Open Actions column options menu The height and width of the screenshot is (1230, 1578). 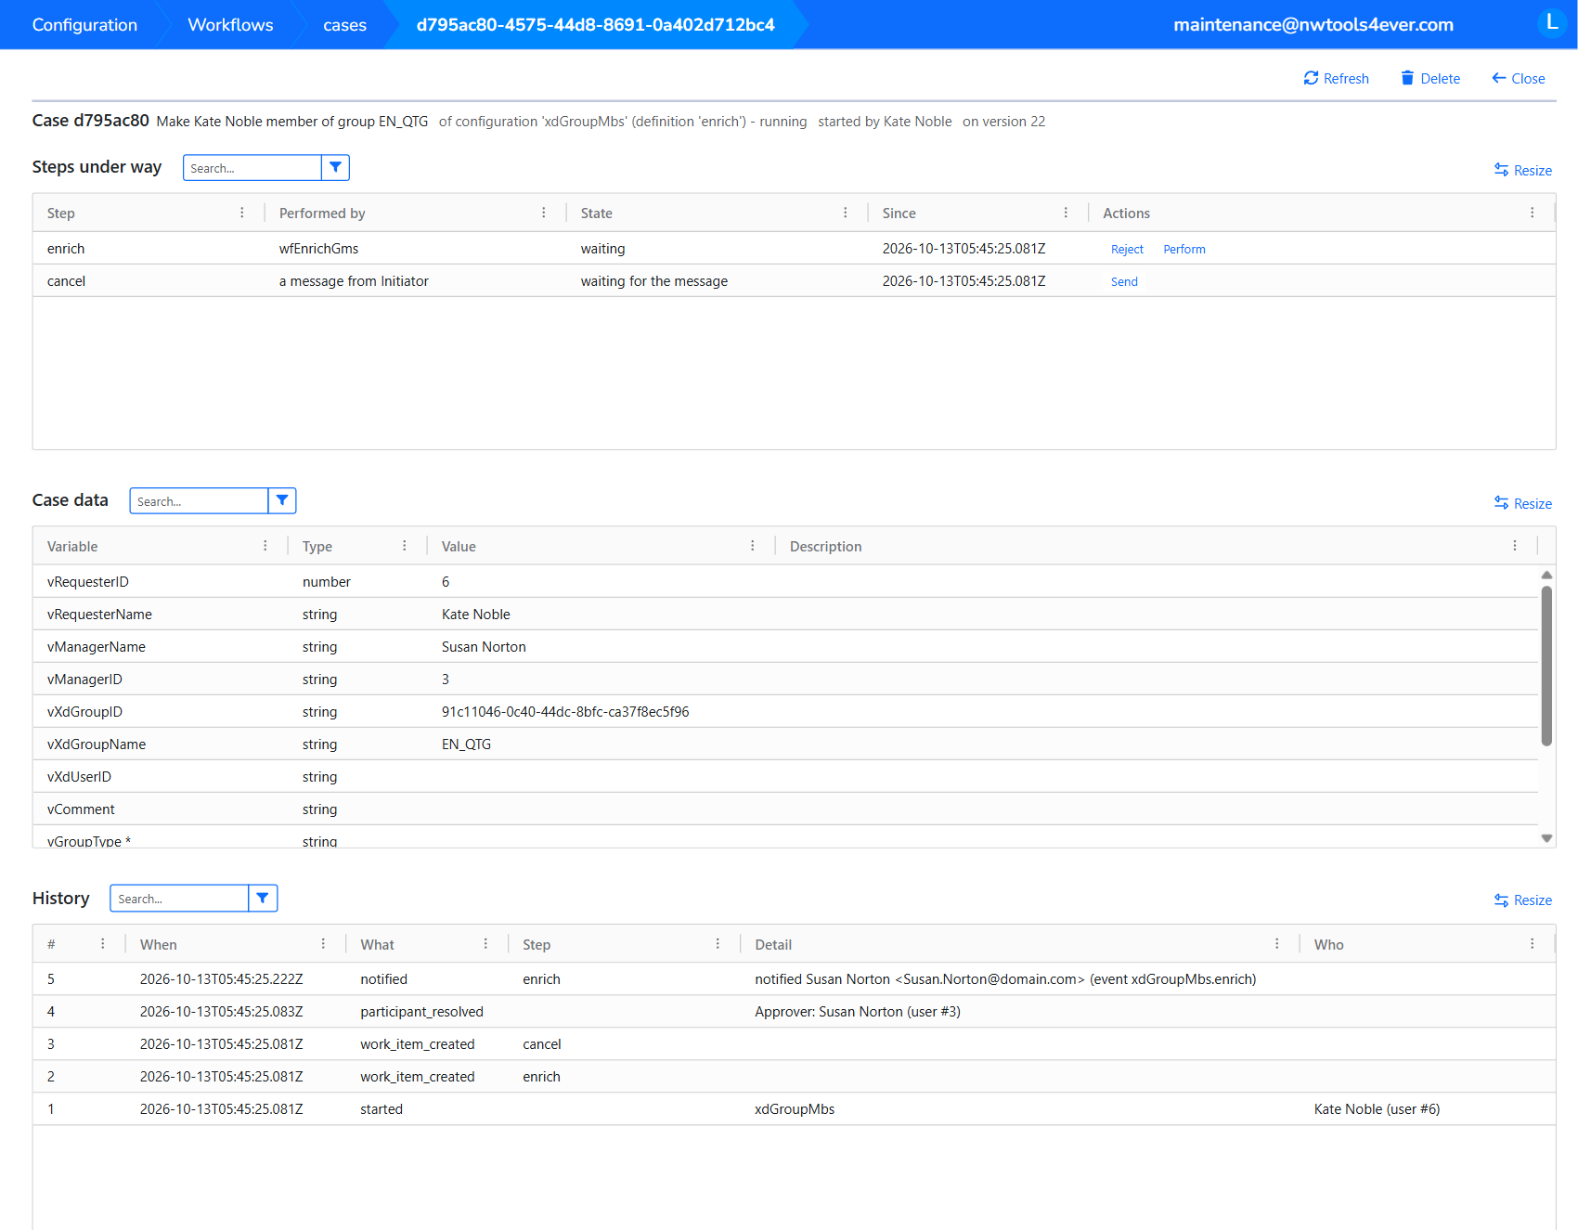[x=1532, y=213]
